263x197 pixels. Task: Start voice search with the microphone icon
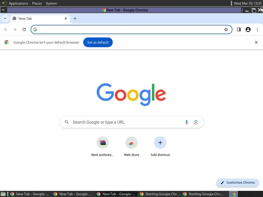click(x=186, y=122)
